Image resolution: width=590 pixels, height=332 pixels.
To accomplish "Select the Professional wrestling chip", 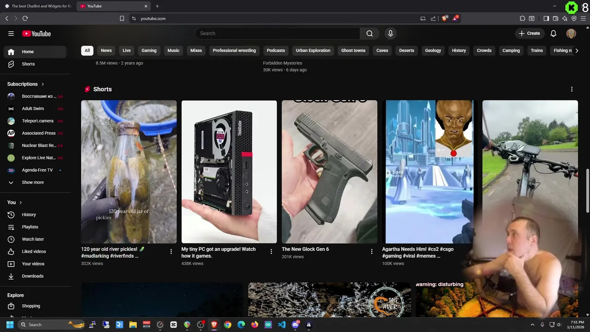I will pos(234,50).
